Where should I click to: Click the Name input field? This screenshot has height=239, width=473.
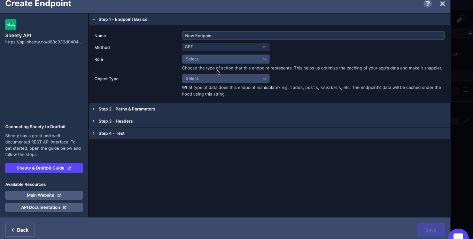[313, 35]
